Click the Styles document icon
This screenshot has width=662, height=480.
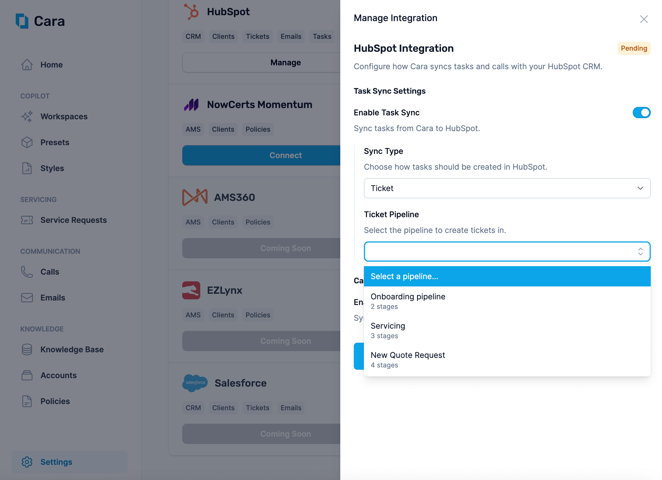(27, 168)
